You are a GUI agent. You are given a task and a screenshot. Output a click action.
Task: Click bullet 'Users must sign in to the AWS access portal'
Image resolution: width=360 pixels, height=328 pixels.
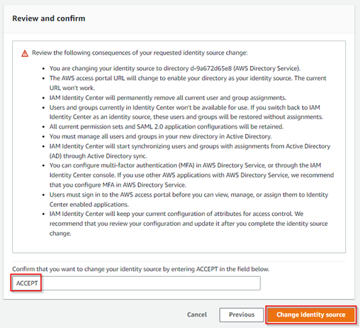click(x=189, y=199)
